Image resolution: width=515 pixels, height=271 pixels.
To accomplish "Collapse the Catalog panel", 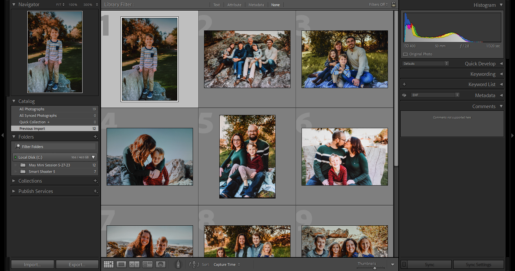I will click(x=14, y=101).
